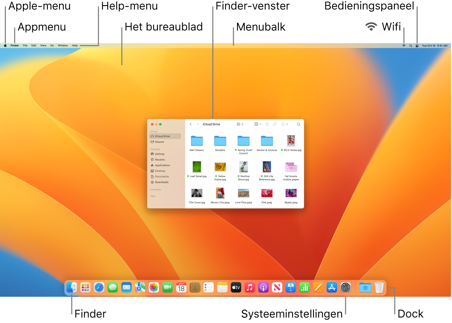This screenshot has height=323, width=452.
Task: Expand the view style chevron in the toolbar
Action: [x=243, y=124]
